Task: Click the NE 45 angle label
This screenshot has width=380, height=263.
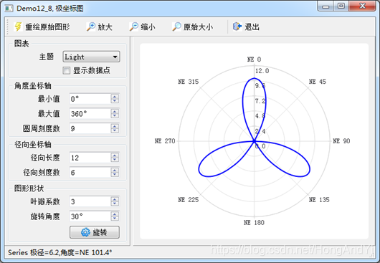Action: [x=318, y=82]
